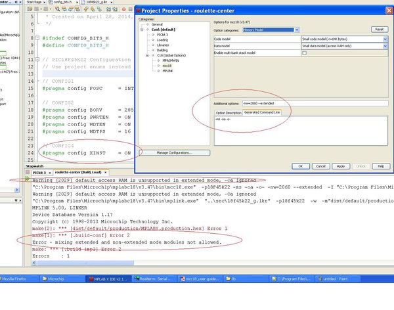Image resolution: width=394 pixels, height=310 pixels.
Task: Open Data model dropdown
Action: tap(385, 46)
